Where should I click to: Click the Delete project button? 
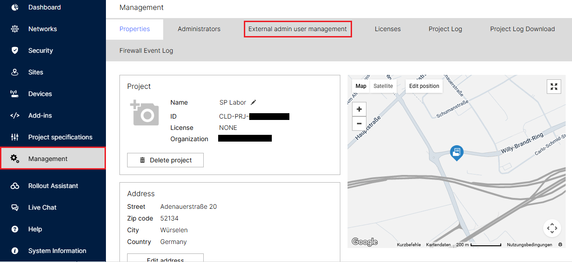click(x=165, y=160)
